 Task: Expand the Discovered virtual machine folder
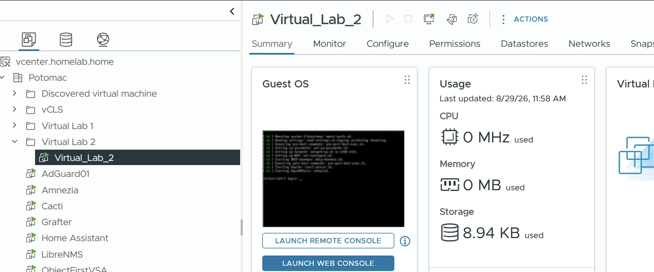pos(14,94)
